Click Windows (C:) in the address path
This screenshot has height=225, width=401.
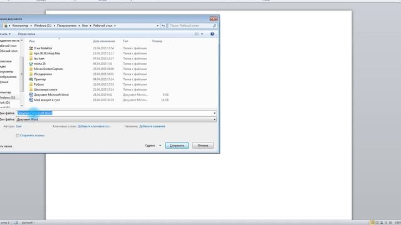point(43,26)
